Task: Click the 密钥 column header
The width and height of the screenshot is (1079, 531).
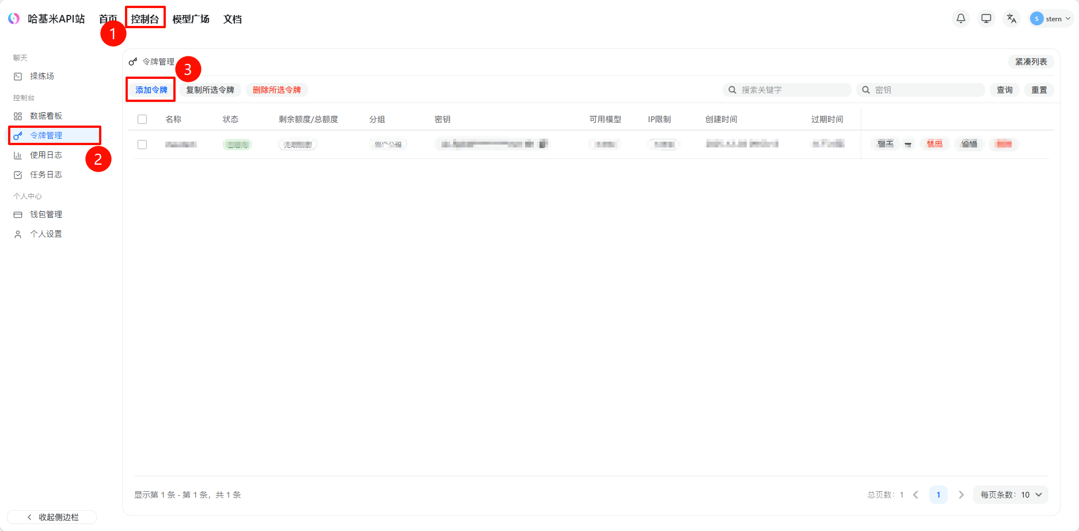Action: pos(443,119)
